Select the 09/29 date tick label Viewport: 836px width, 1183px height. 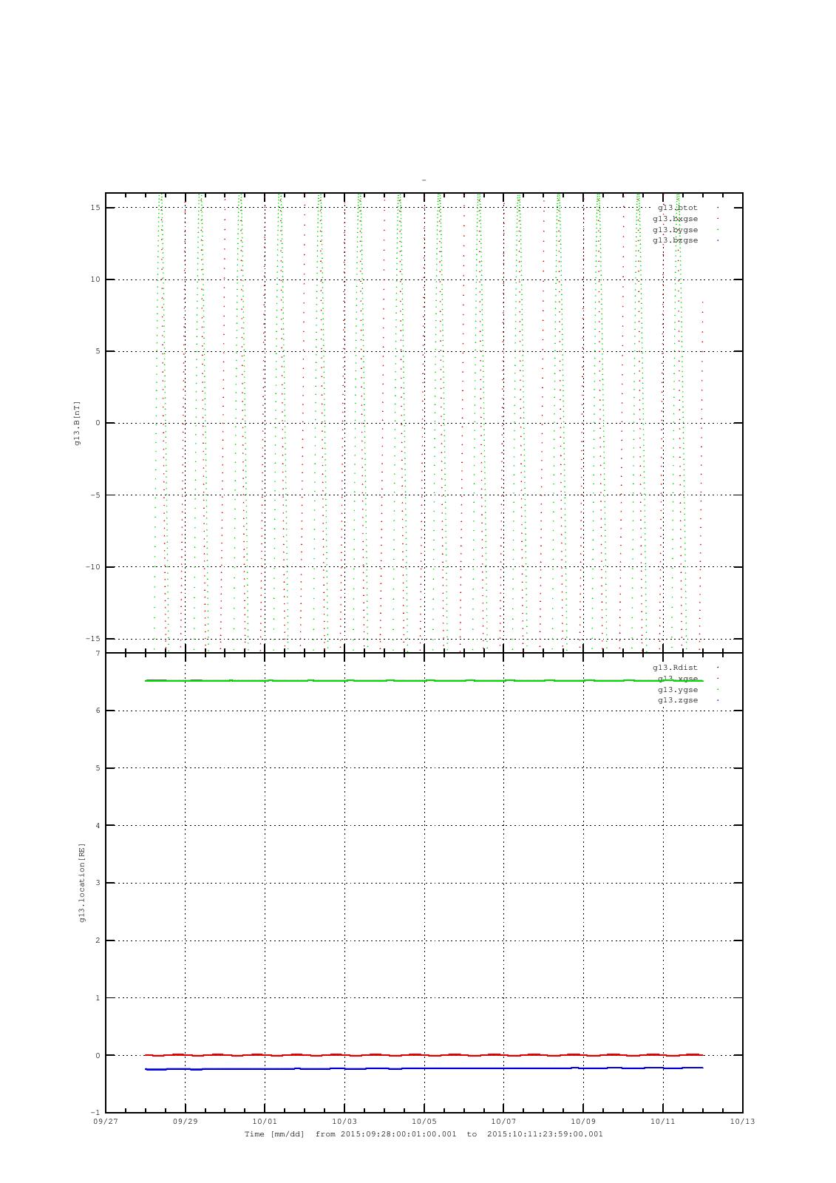[185, 1122]
